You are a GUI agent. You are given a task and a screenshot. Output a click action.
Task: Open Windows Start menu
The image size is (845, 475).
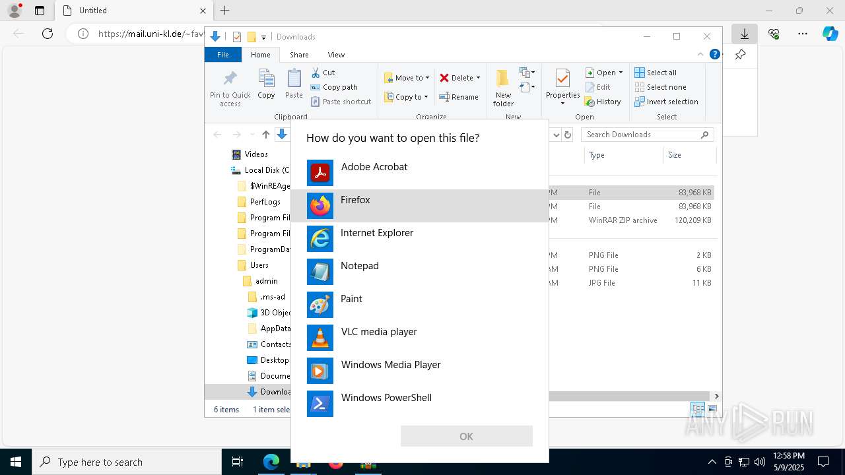point(16,462)
